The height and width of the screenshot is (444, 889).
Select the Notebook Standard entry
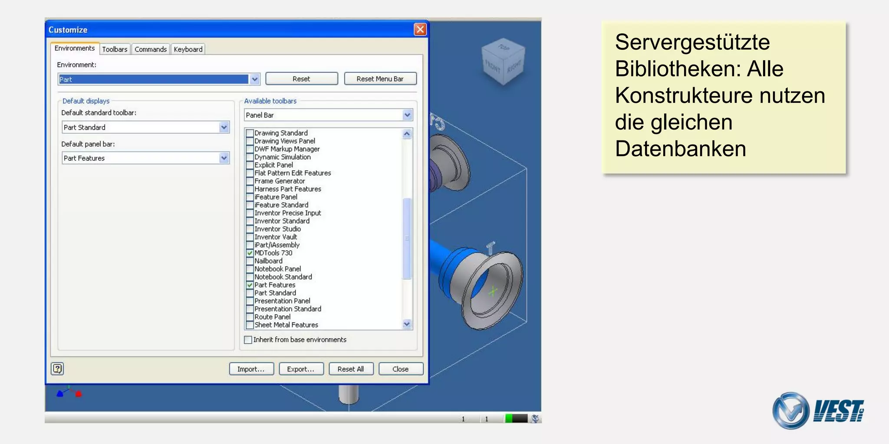(283, 277)
